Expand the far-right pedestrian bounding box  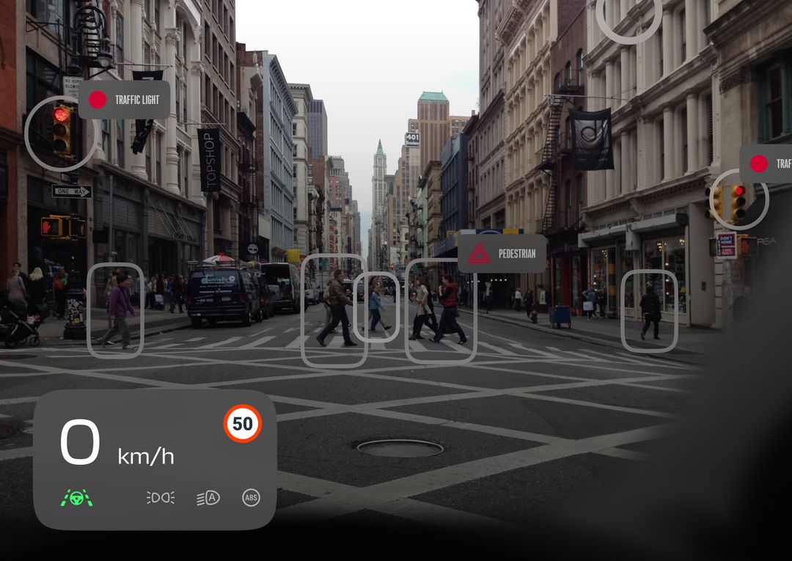coord(648,312)
